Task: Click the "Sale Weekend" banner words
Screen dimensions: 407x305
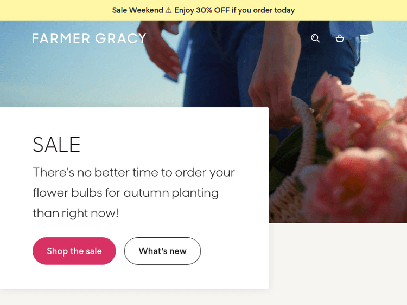Action: (x=137, y=10)
